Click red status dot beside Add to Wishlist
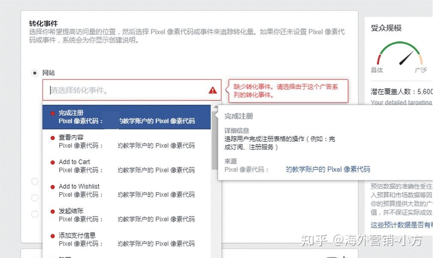 [x=53, y=187]
